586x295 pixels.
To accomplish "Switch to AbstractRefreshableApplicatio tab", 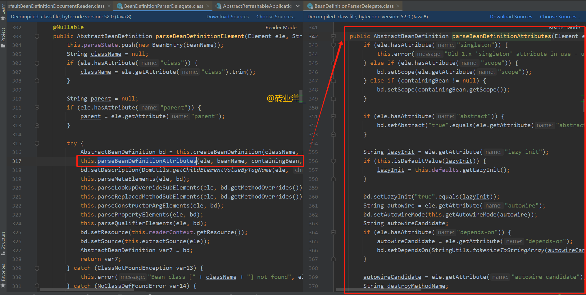I will click(254, 6).
